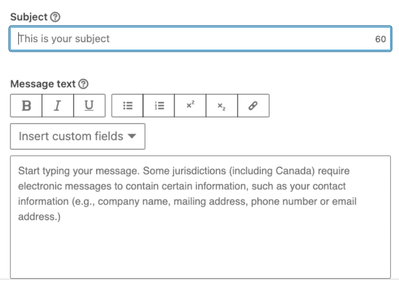Click the 'This is your subject' placeholder

pos(64,38)
